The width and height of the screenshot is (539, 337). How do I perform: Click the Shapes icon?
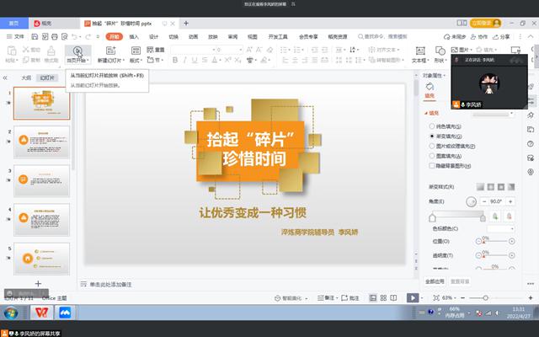point(440,51)
